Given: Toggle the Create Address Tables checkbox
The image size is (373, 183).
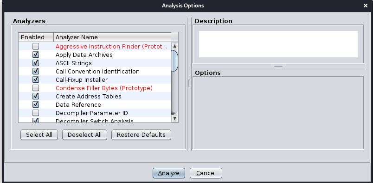Looking at the screenshot, I should click(36, 96).
